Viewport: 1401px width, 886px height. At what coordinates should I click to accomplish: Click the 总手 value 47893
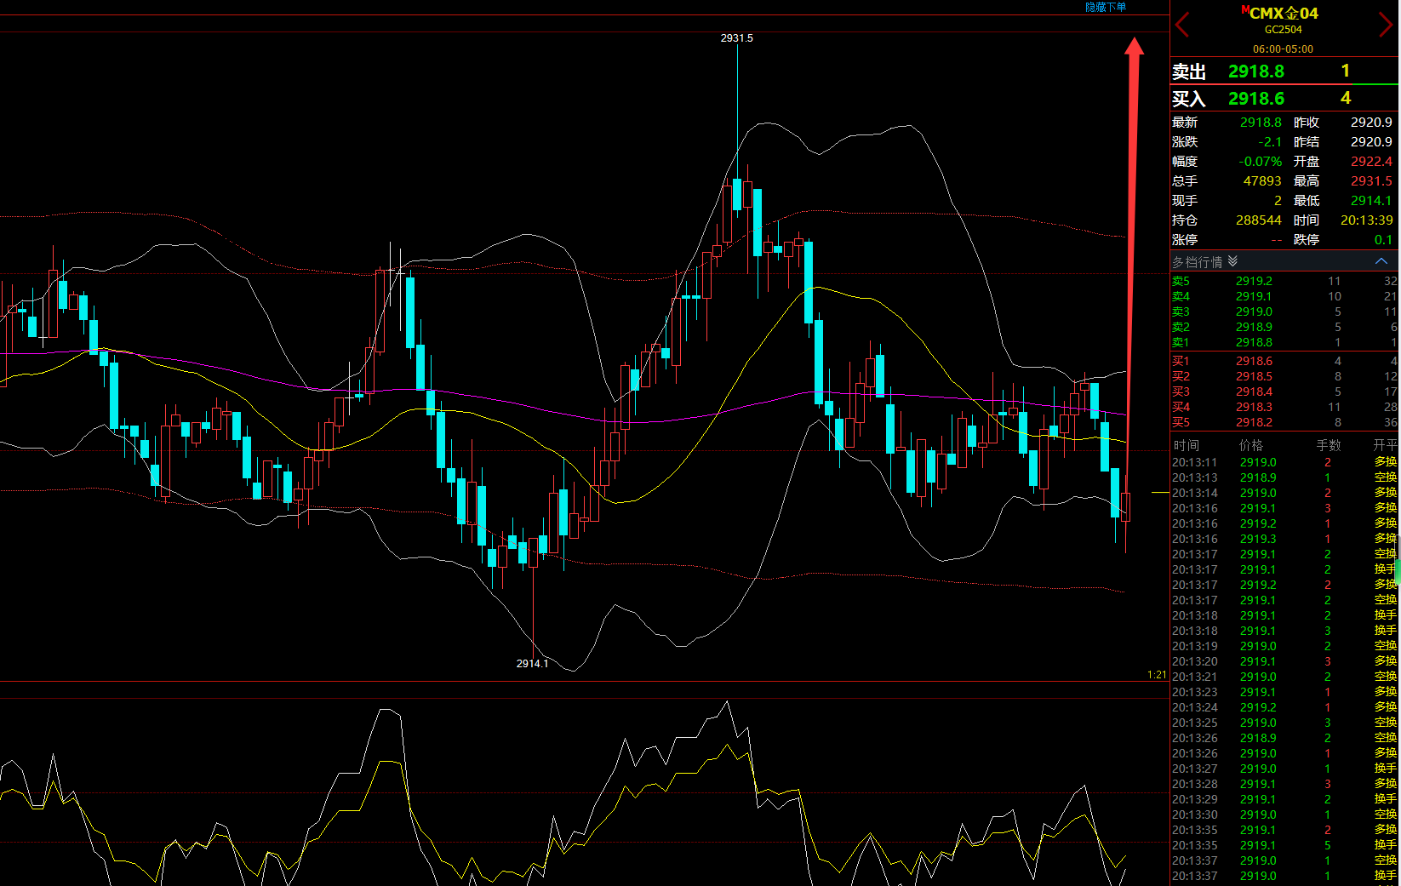tap(1262, 181)
